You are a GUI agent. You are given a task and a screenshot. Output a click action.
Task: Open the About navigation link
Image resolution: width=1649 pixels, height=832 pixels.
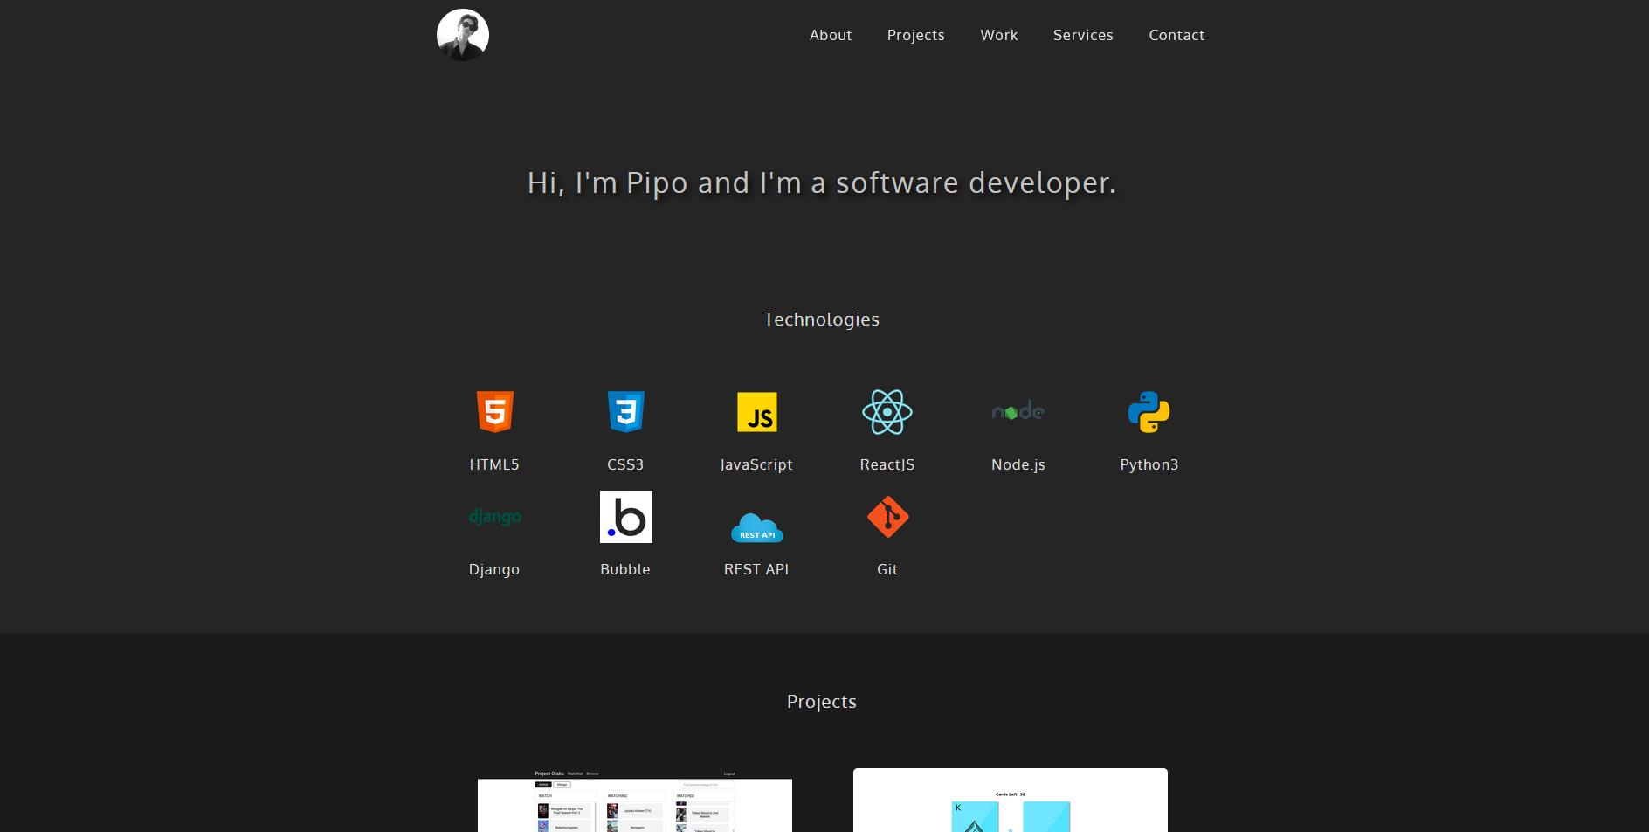pyautogui.click(x=830, y=35)
